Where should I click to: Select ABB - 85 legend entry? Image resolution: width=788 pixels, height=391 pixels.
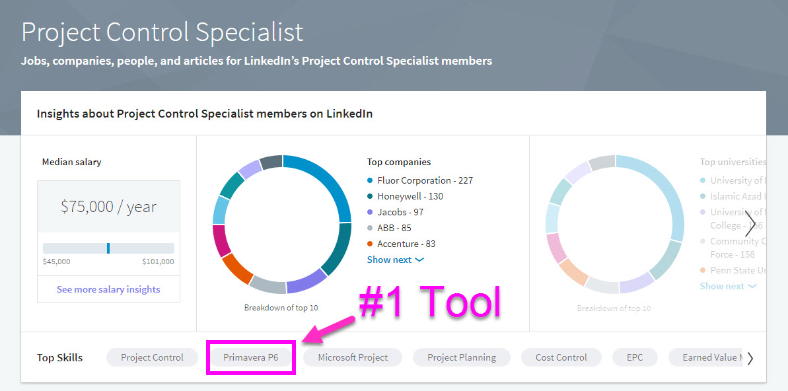coord(390,228)
